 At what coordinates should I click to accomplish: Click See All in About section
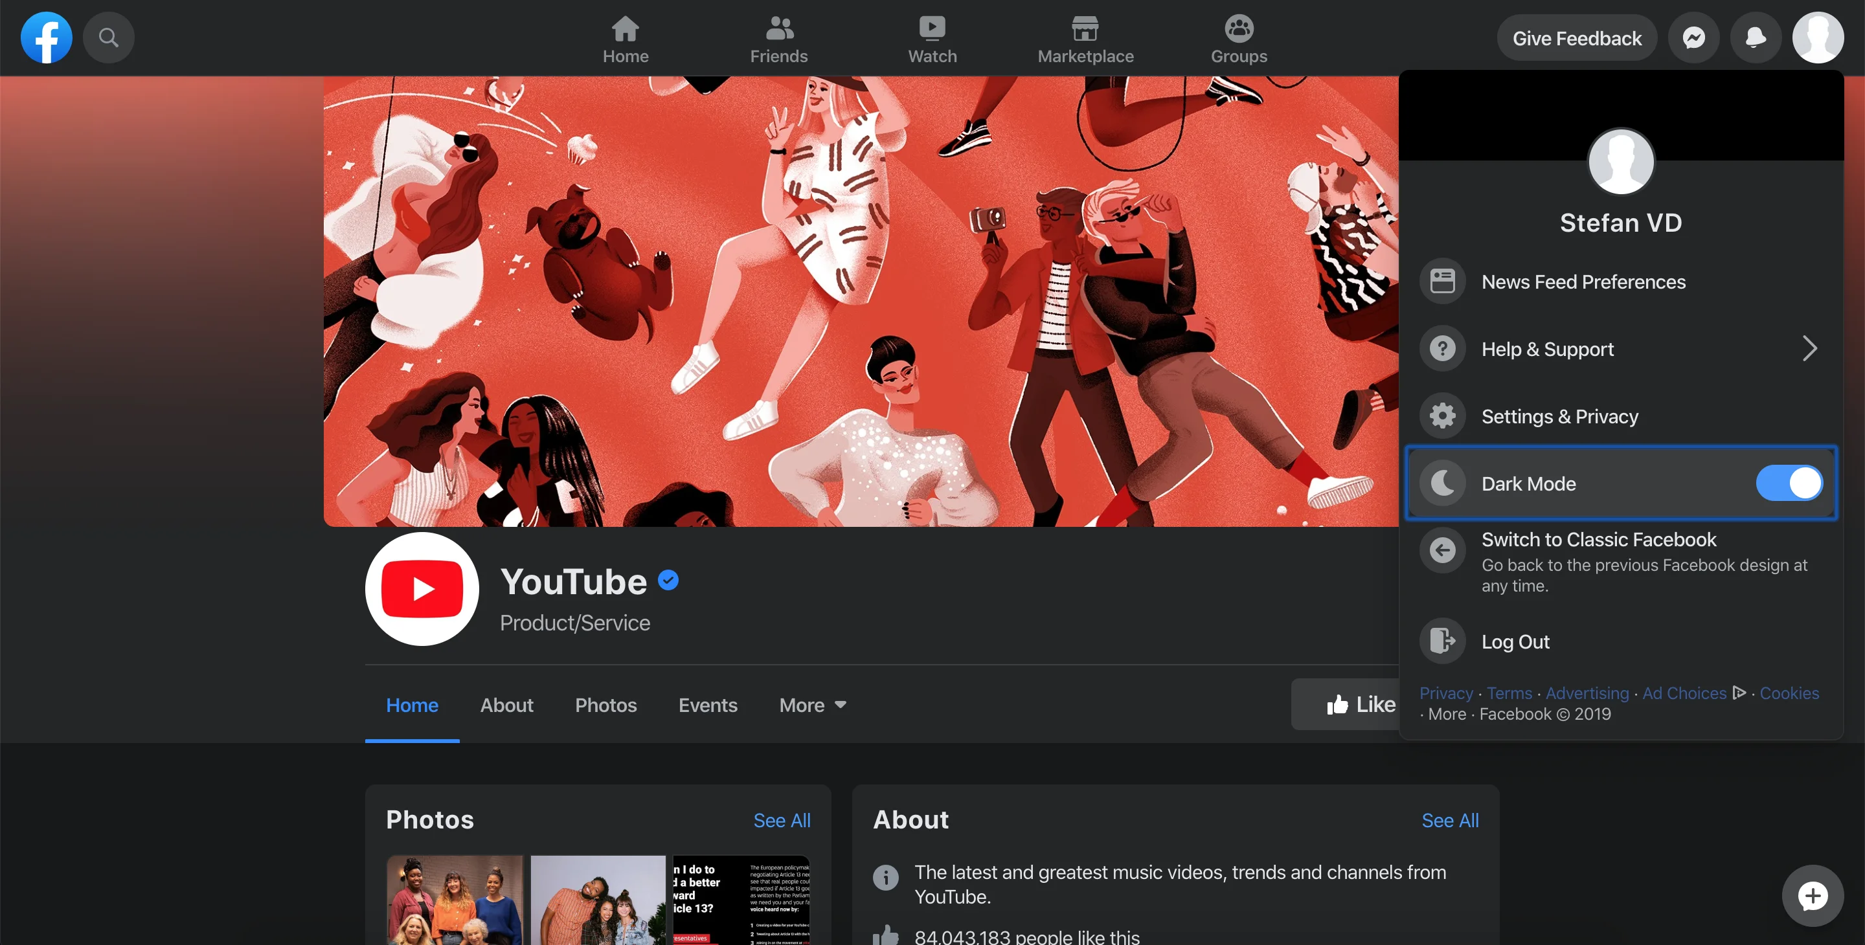point(1450,820)
